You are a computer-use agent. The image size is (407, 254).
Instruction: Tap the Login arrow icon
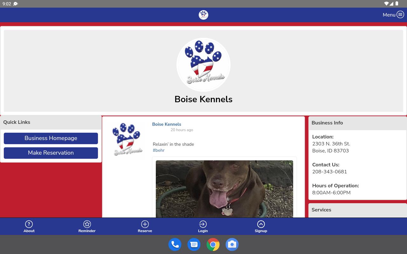(x=203, y=224)
